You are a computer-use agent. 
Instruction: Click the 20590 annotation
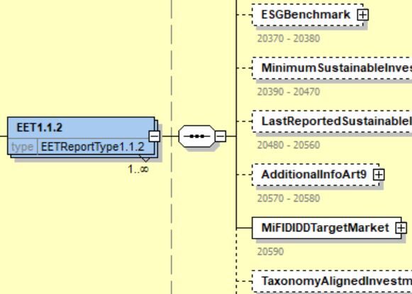pos(271,251)
